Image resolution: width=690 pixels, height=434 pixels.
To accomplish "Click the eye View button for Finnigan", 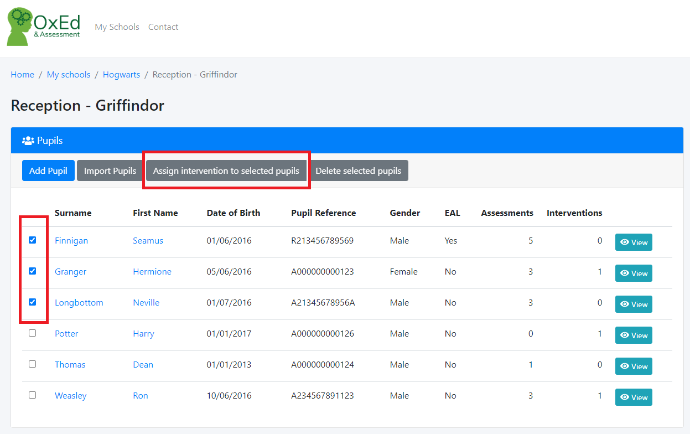I will (634, 242).
